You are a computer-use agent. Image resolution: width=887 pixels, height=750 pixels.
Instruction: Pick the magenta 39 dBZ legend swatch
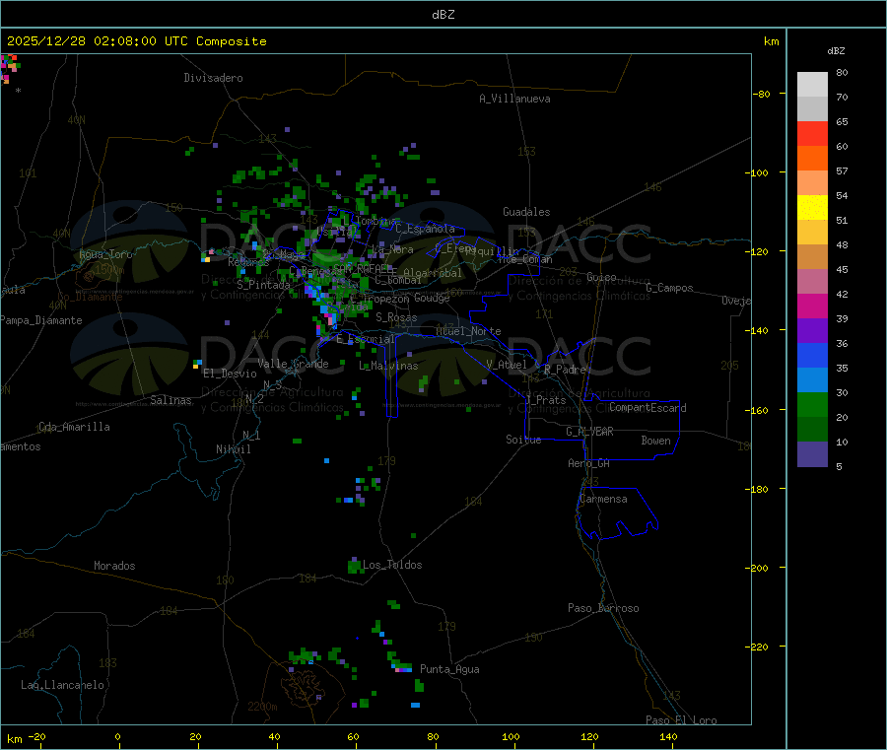[x=812, y=306]
